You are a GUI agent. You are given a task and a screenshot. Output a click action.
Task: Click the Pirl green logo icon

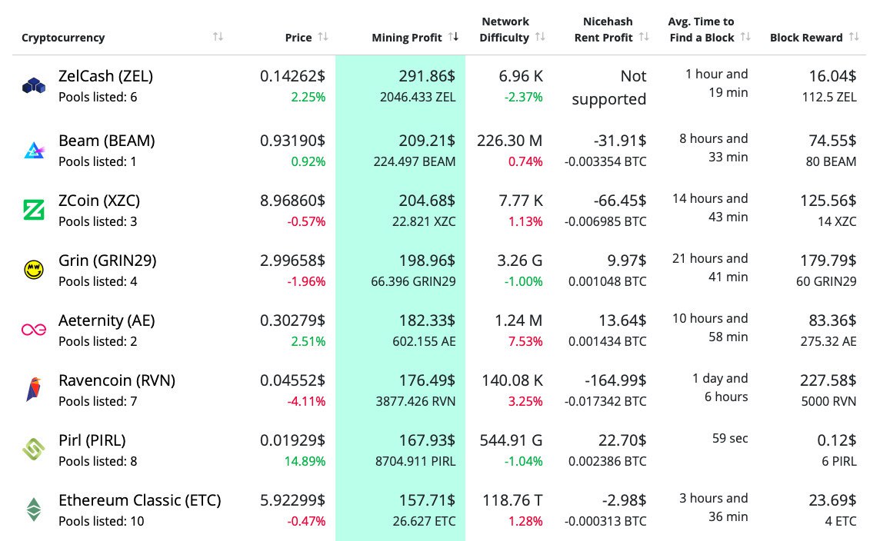click(34, 450)
